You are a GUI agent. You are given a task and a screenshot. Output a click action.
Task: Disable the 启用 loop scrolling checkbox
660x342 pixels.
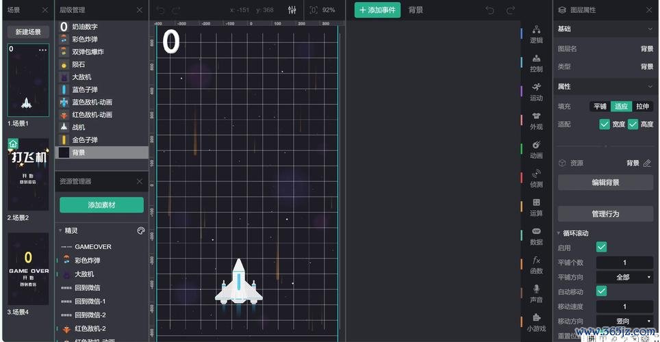click(x=601, y=247)
